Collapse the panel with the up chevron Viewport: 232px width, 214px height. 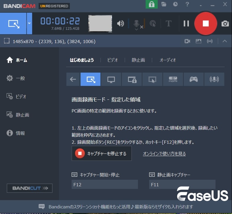pos(225,41)
